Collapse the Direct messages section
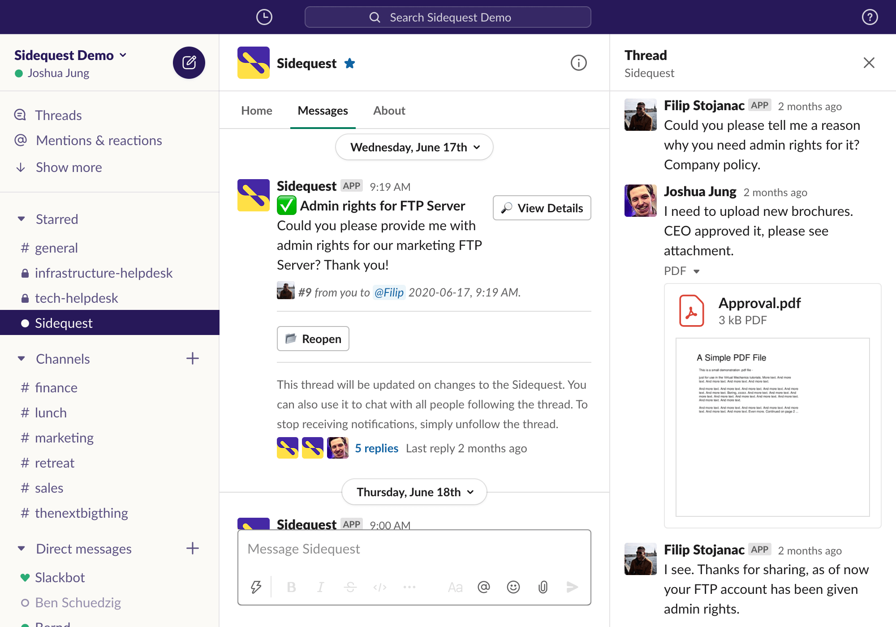The width and height of the screenshot is (896, 627). click(21, 549)
